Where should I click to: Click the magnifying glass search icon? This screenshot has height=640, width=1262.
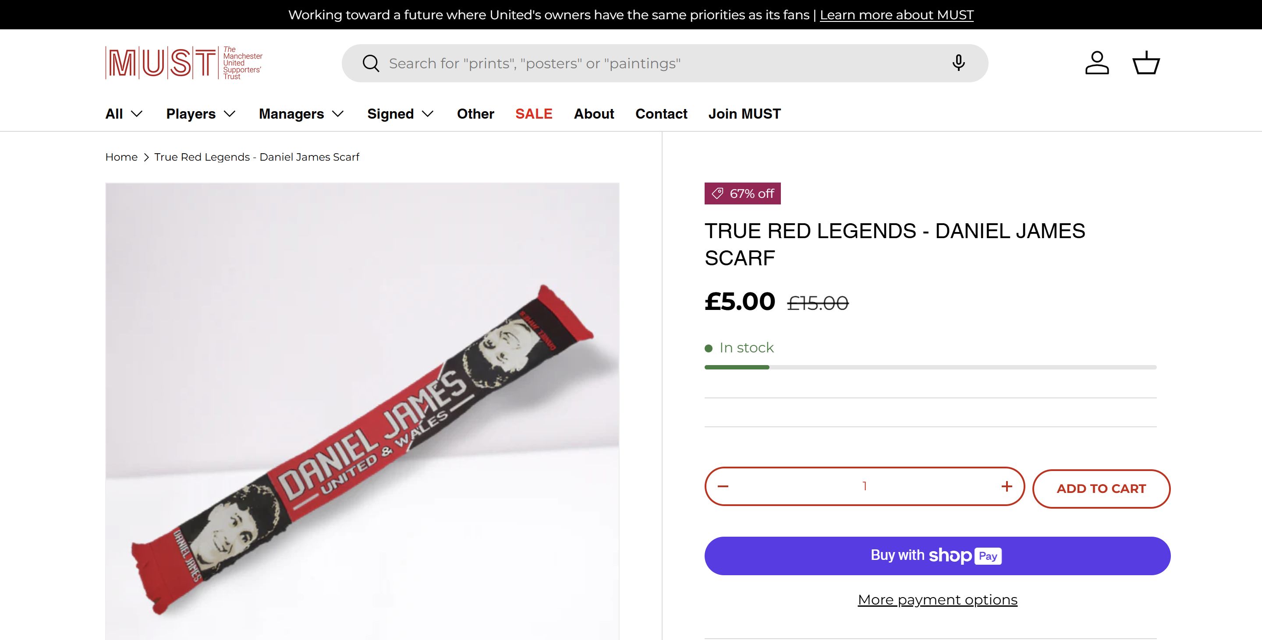(x=370, y=63)
